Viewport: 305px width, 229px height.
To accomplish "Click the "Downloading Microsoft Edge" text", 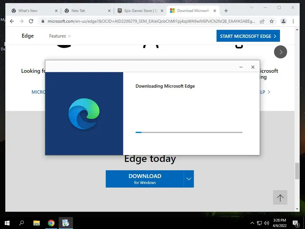I will click(165, 86).
